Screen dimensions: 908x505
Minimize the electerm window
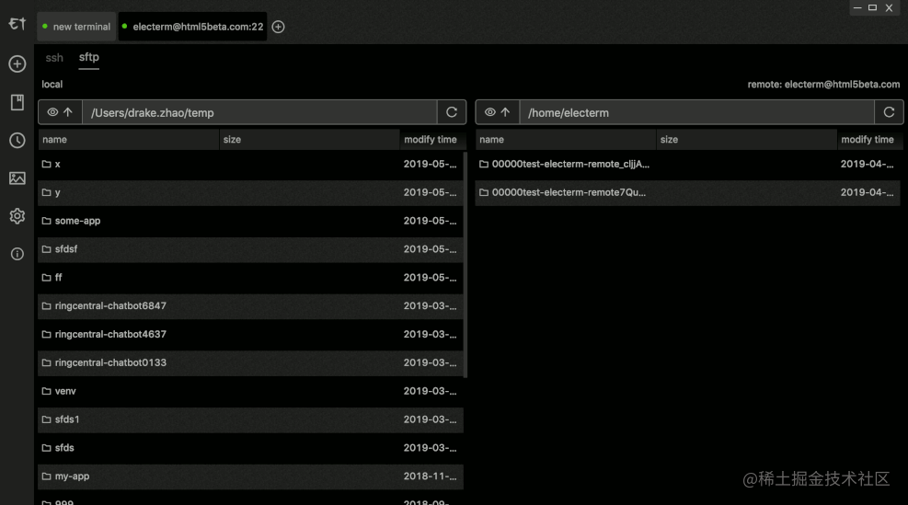857,7
